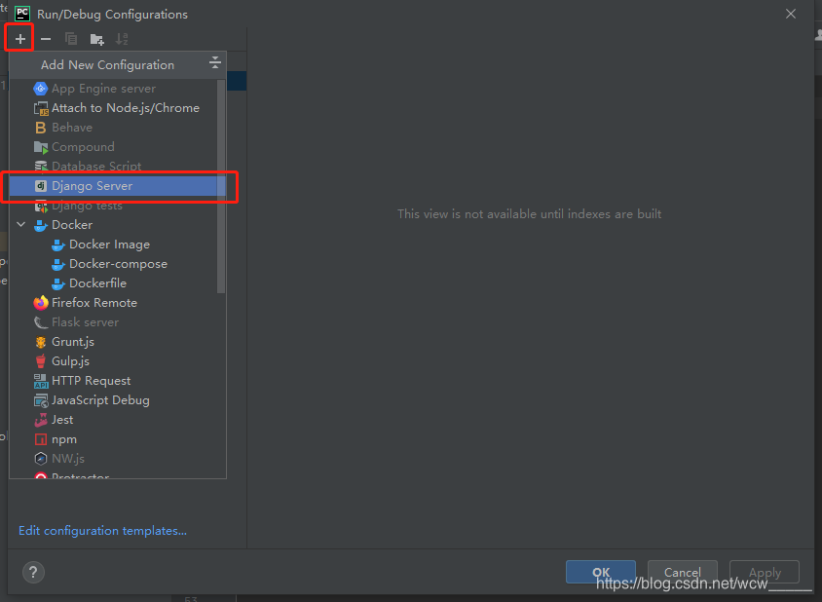Click the JavaScript Debug icon
The width and height of the screenshot is (822, 602).
click(40, 400)
